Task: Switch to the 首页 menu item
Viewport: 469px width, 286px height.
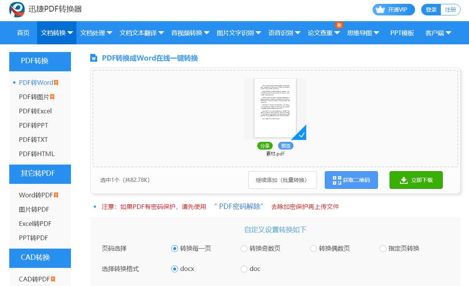Action: (x=23, y=33)
